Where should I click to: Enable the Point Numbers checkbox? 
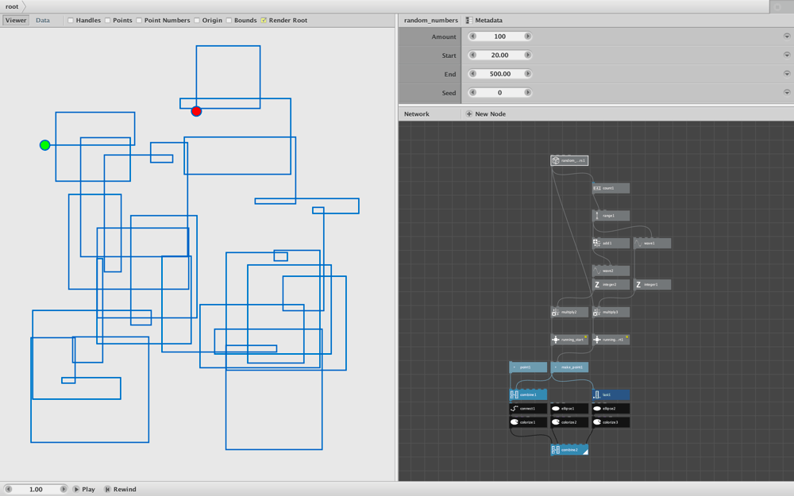139,21
